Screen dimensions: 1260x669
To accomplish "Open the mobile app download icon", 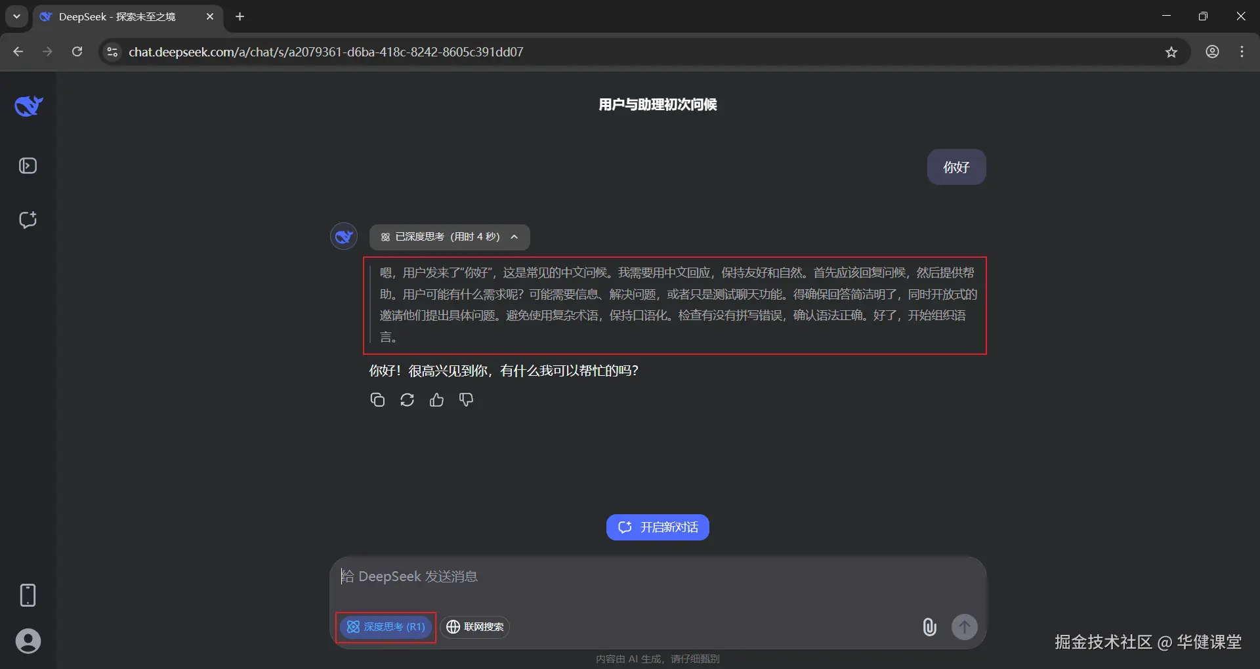I will 28,595.
